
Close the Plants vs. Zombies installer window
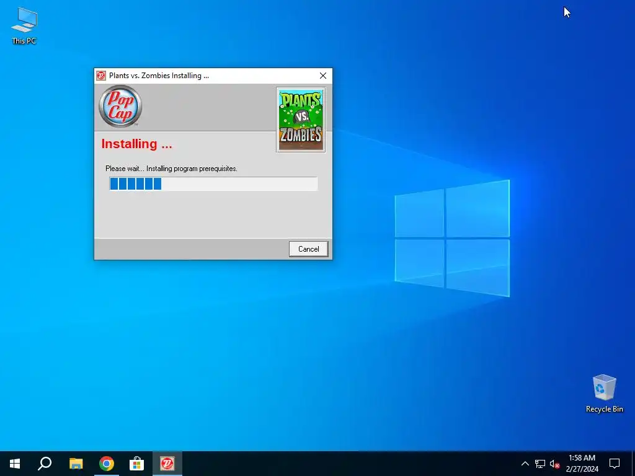[x=322, y=76]
